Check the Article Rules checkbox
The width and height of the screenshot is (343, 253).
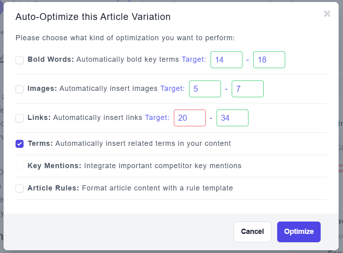click(x=20, y=188)
